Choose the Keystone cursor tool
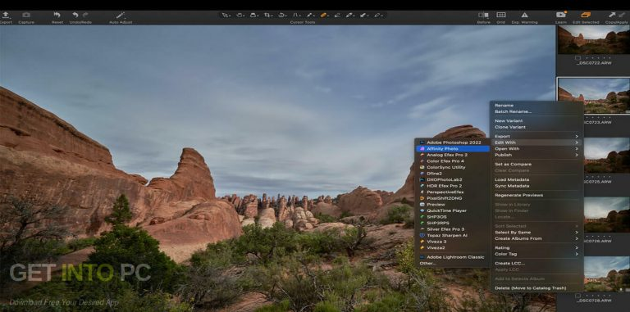Image resolution: width=630 pixels, height=312 pixels. (x=296, y=16)
